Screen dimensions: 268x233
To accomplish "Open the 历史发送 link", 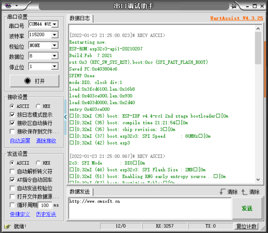I will pos(46,214).
